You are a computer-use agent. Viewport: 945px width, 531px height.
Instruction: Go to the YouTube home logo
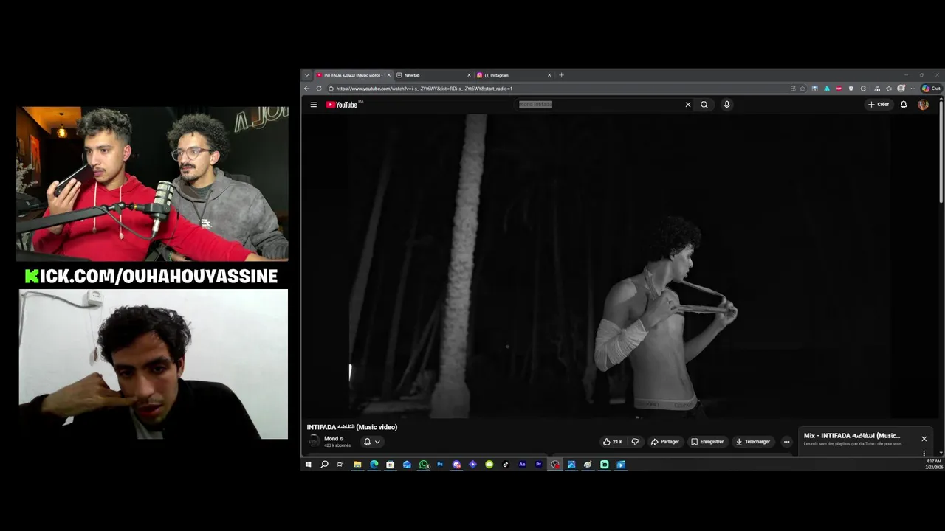coord(342,105)
